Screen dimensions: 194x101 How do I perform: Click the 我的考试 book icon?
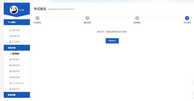10,71
